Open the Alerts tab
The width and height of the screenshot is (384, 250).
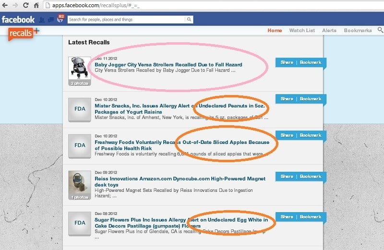(329, 30)
